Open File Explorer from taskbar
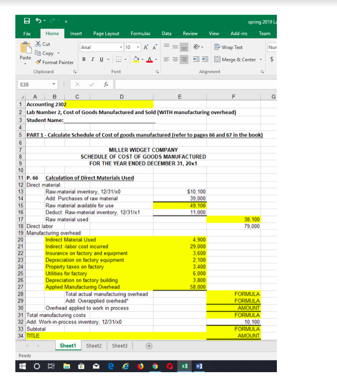Image resolution: width=337 pixels, height=379 pixels. [66, 366]
